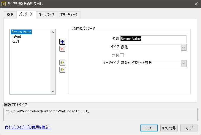Toggle the 定数 checkbox

coord(122,55)
